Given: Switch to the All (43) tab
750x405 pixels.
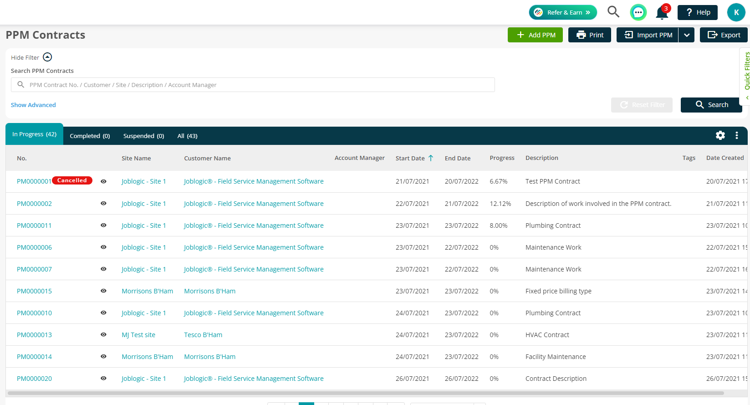Looking at the screenshot, I should point(187,136).
